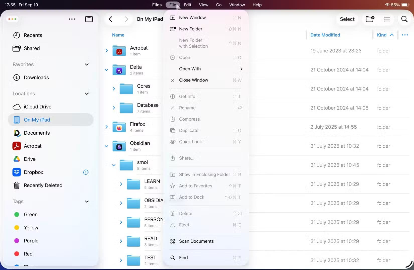Click the battery indicator in status bar
Viewport: 414px width, 270px height.
(x=405, y=5)
